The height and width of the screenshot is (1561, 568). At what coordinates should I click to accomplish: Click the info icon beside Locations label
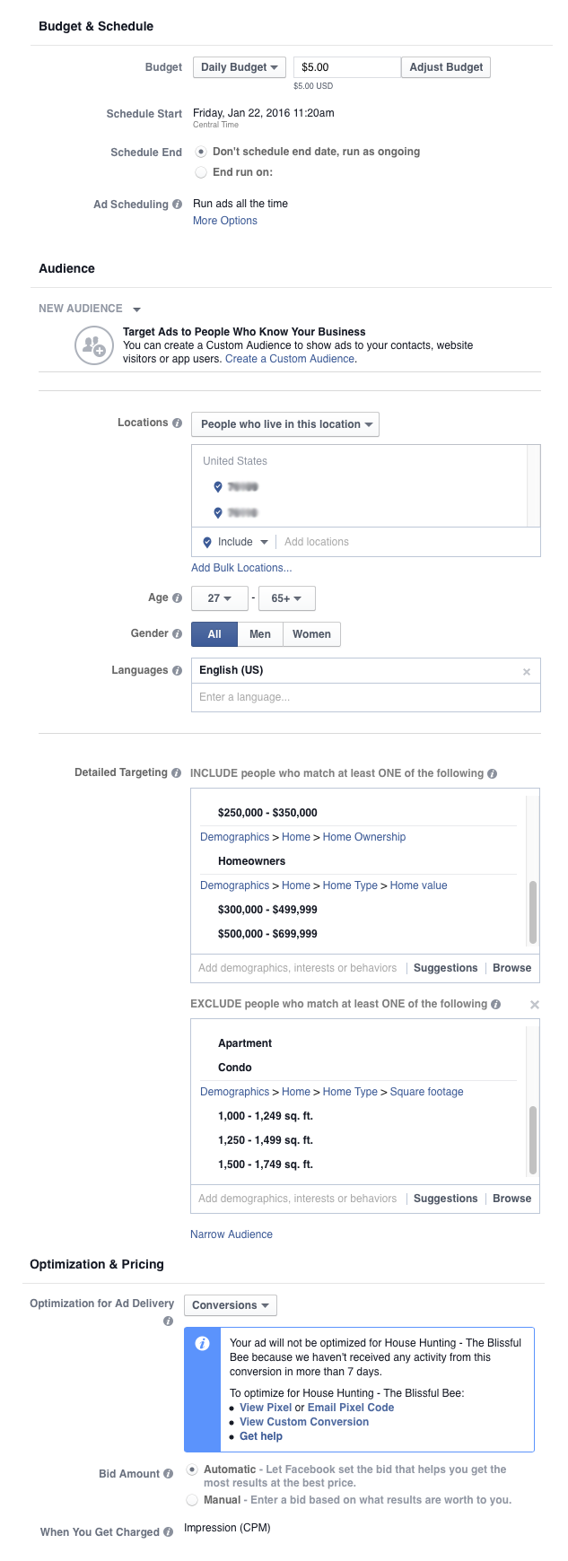pyautogui.click(x=177, y=423)
